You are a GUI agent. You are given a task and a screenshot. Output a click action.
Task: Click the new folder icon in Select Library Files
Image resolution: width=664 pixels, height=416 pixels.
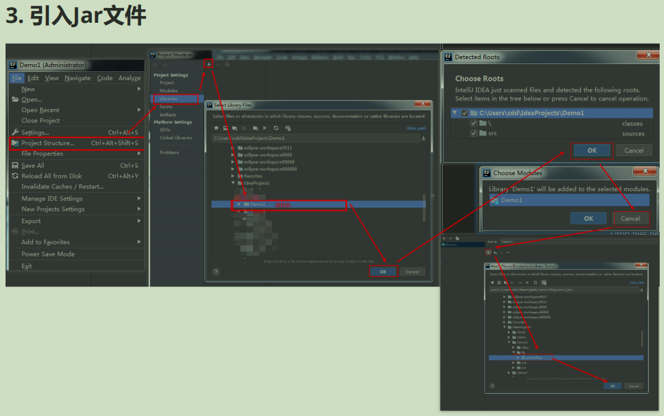(x=255, y=128)
